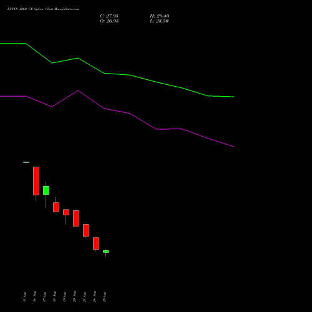Image resolution: width=312 pixels, height=312 pixels.
Task: Click the small green candle for 25 Aug
Action: point(106,251)
